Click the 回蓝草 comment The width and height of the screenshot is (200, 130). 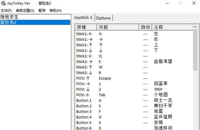tap(161, 84)
